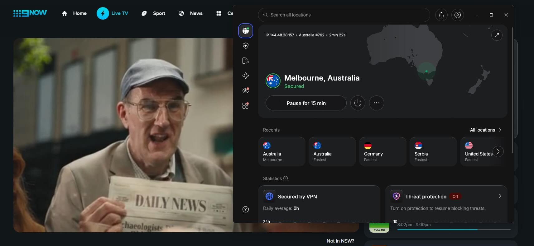The width and height of the screenshot is (534, 246).
Task: Connect to recent Germany Fastest
Action: pos(383,152)
